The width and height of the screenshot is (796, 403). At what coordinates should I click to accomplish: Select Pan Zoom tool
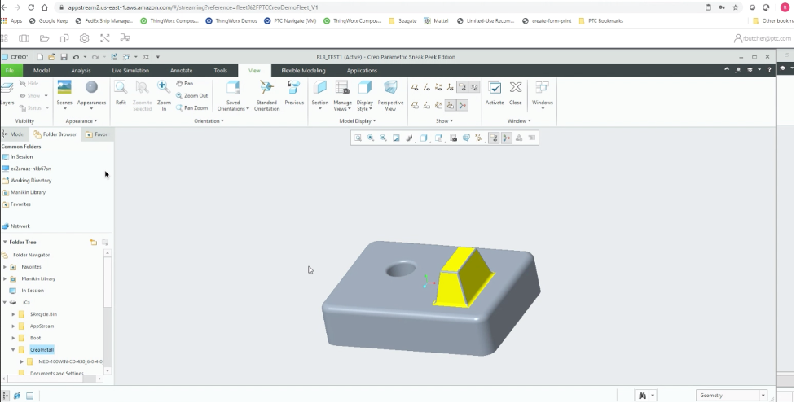192,107
